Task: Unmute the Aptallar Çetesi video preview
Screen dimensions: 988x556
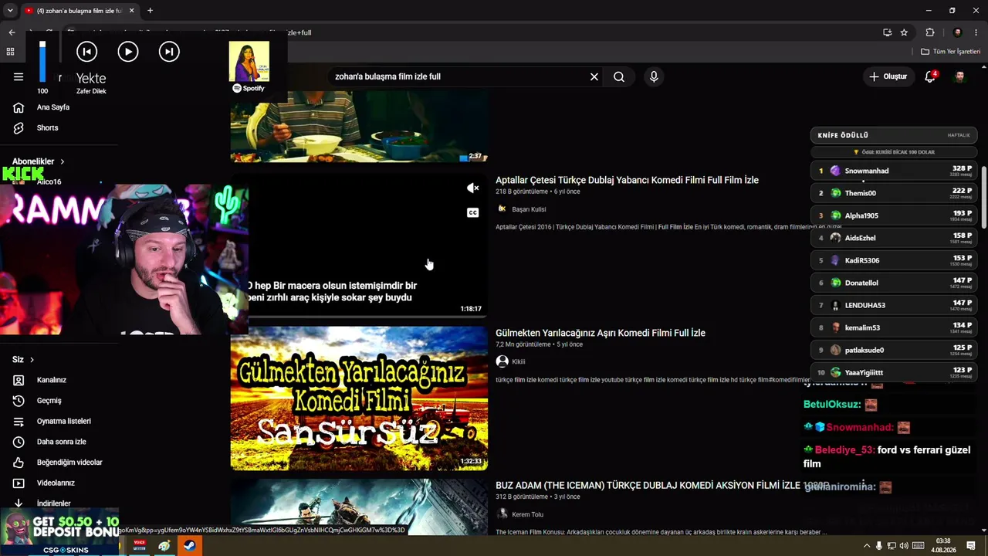Action: click(472, 188)
